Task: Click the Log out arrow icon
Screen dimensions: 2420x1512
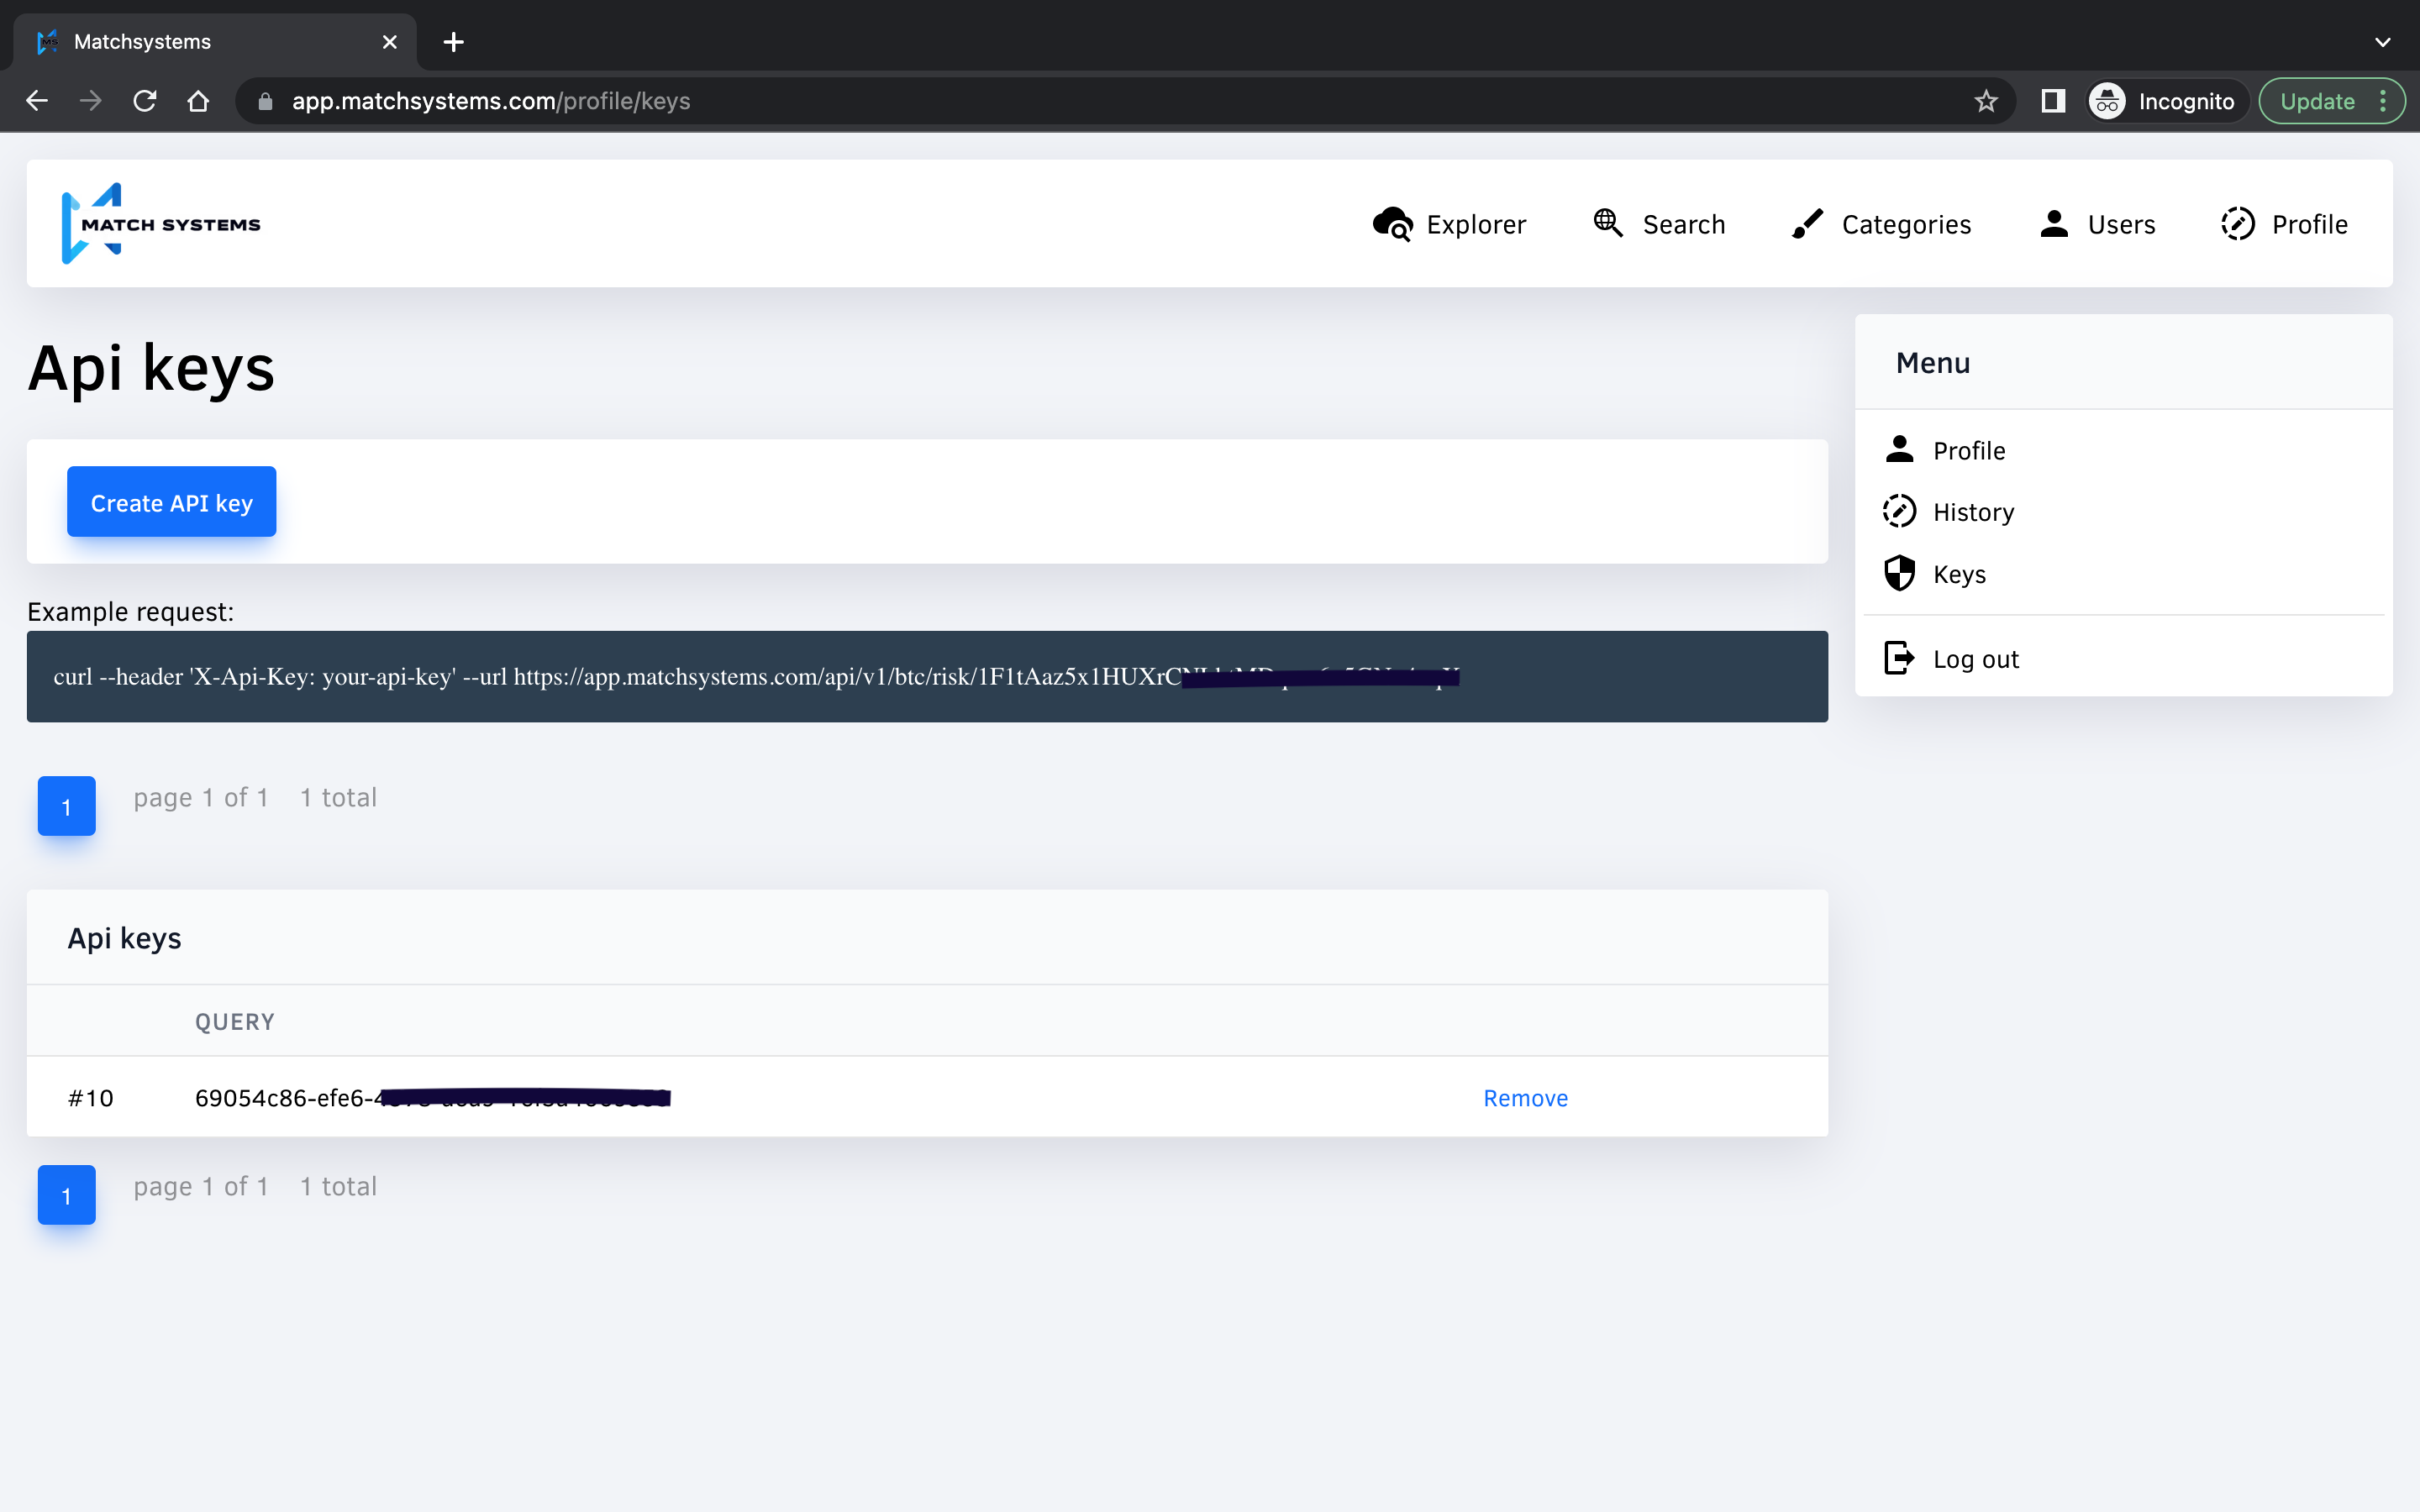Action: pos(1899,658)
